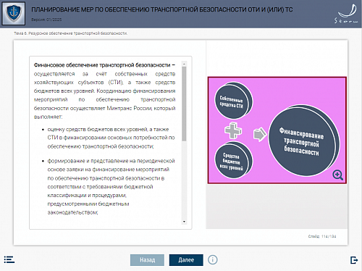This screenshot has height=271, width=362.
Task: Click the large 'Финансирование транспортной безопасности' circle
Action: point(303,141)
